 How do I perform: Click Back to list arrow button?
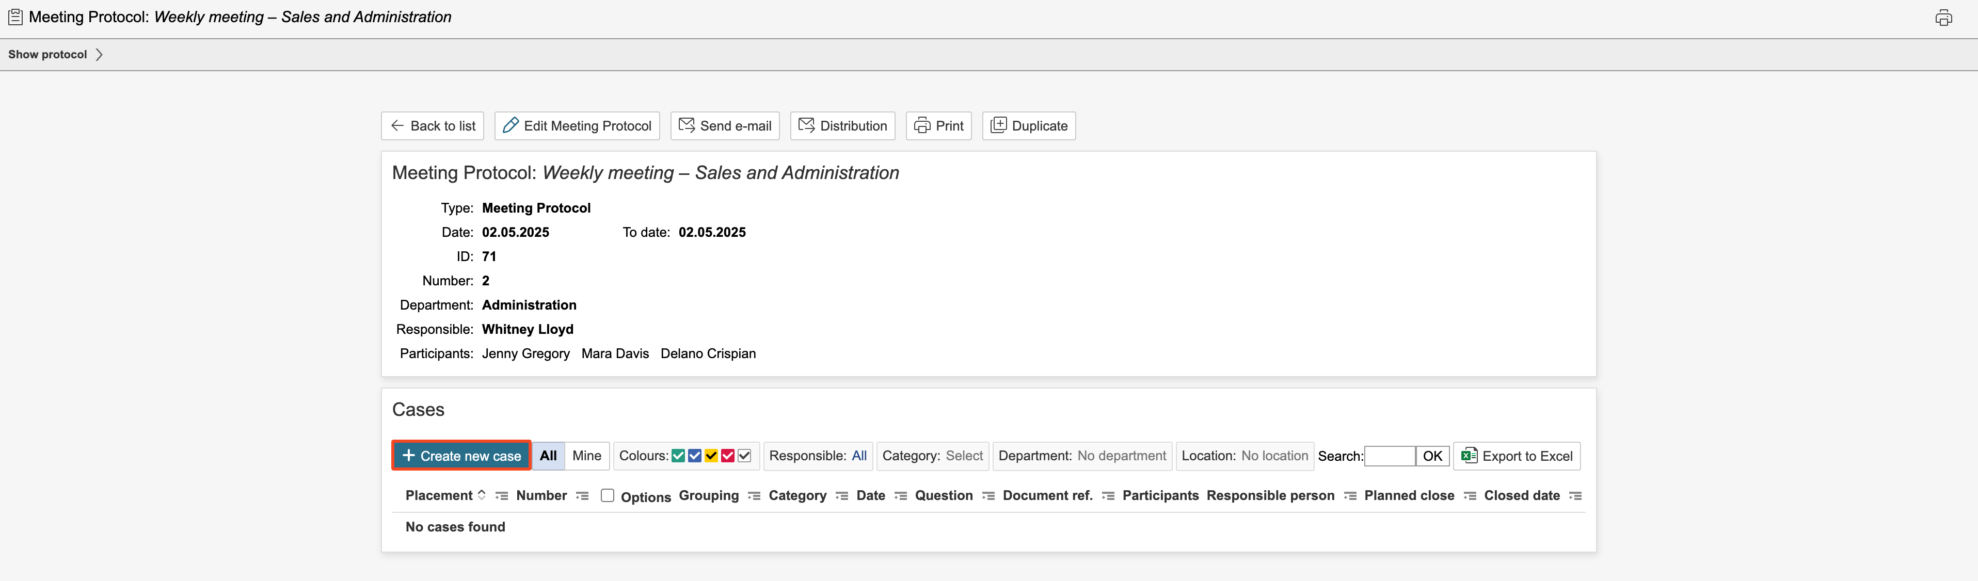(433, 126)
